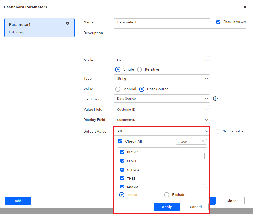Collapse the Default Value dropdown
The height and width of the screenshot is (214, 253).
[x=206, y=131]
